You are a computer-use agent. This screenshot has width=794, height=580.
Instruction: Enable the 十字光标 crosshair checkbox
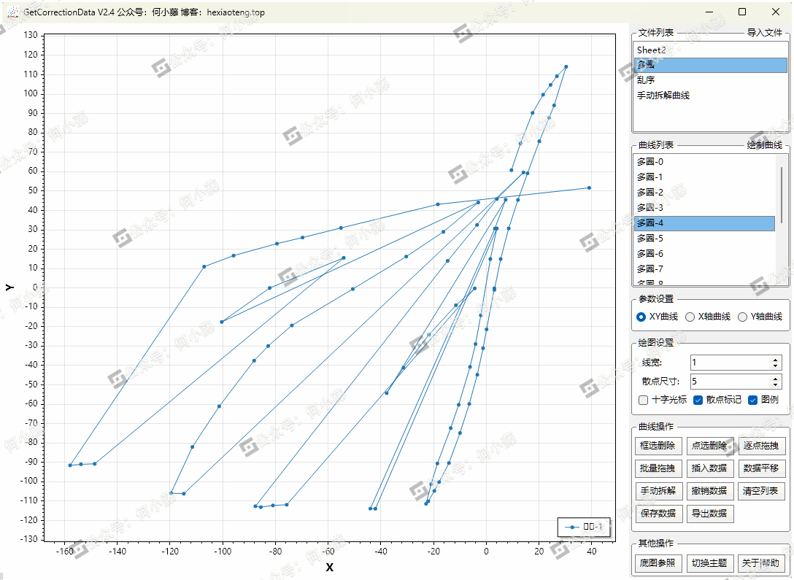coord(643,400)
